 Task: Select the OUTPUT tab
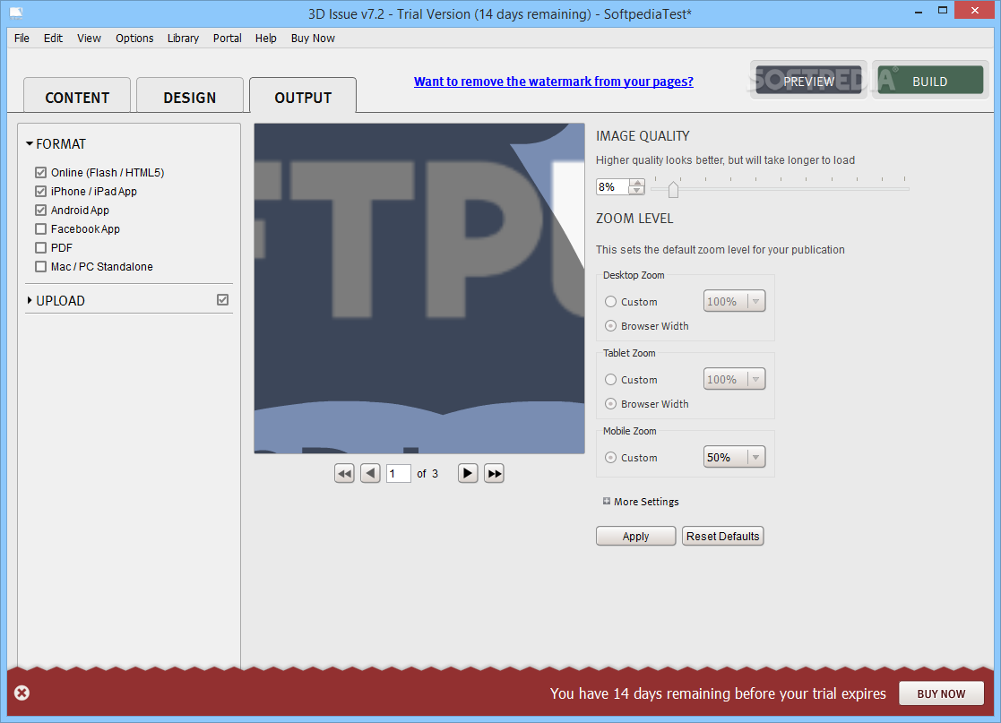[303, 96]
